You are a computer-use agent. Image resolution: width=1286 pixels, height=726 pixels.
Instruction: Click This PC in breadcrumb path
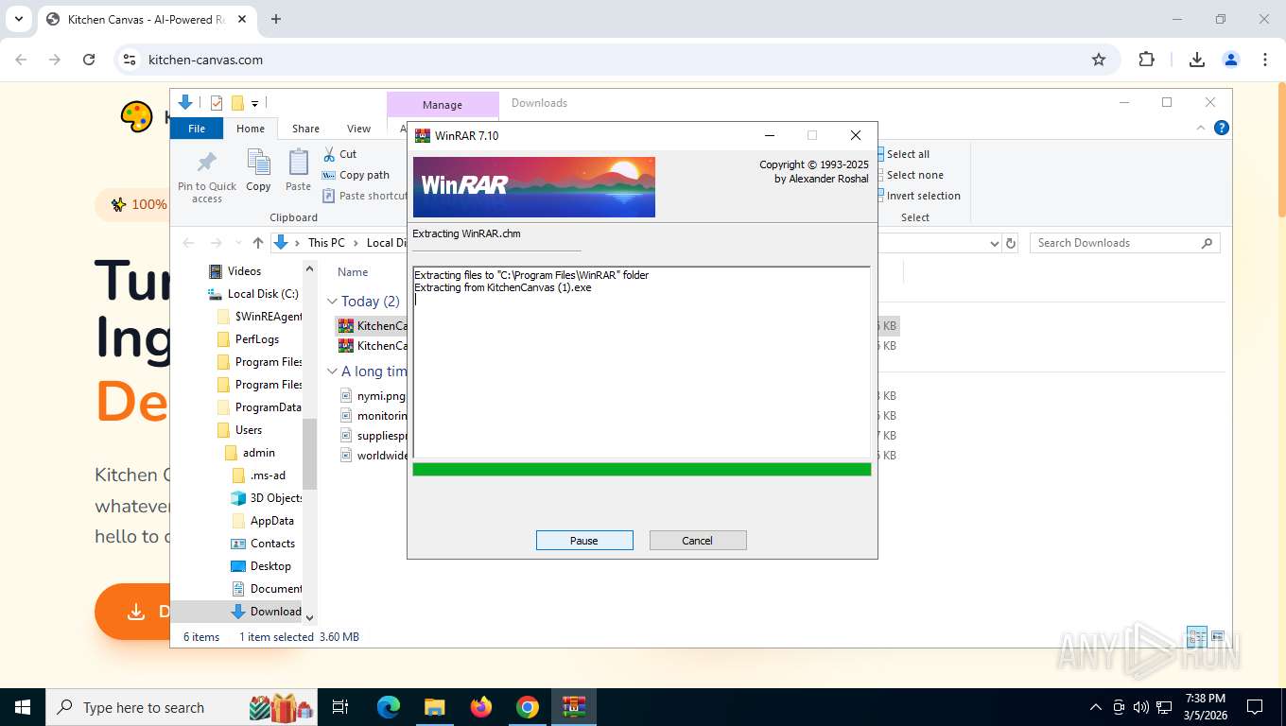(326, 243)
